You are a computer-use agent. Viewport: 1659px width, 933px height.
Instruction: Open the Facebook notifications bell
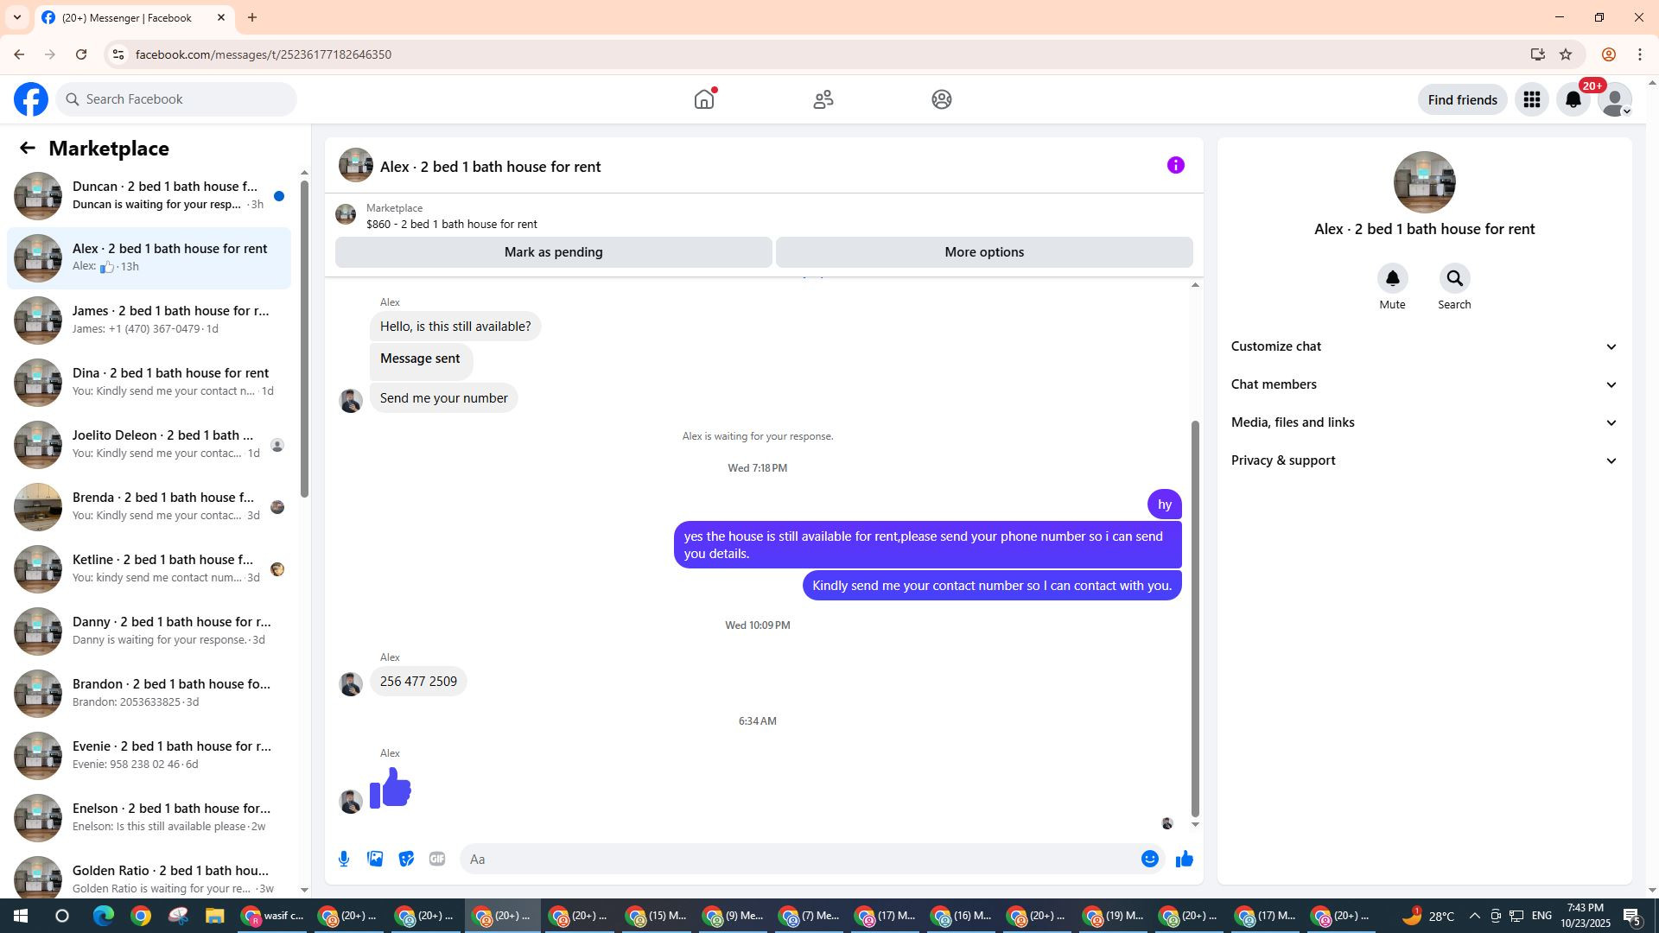pos(1573,99)
